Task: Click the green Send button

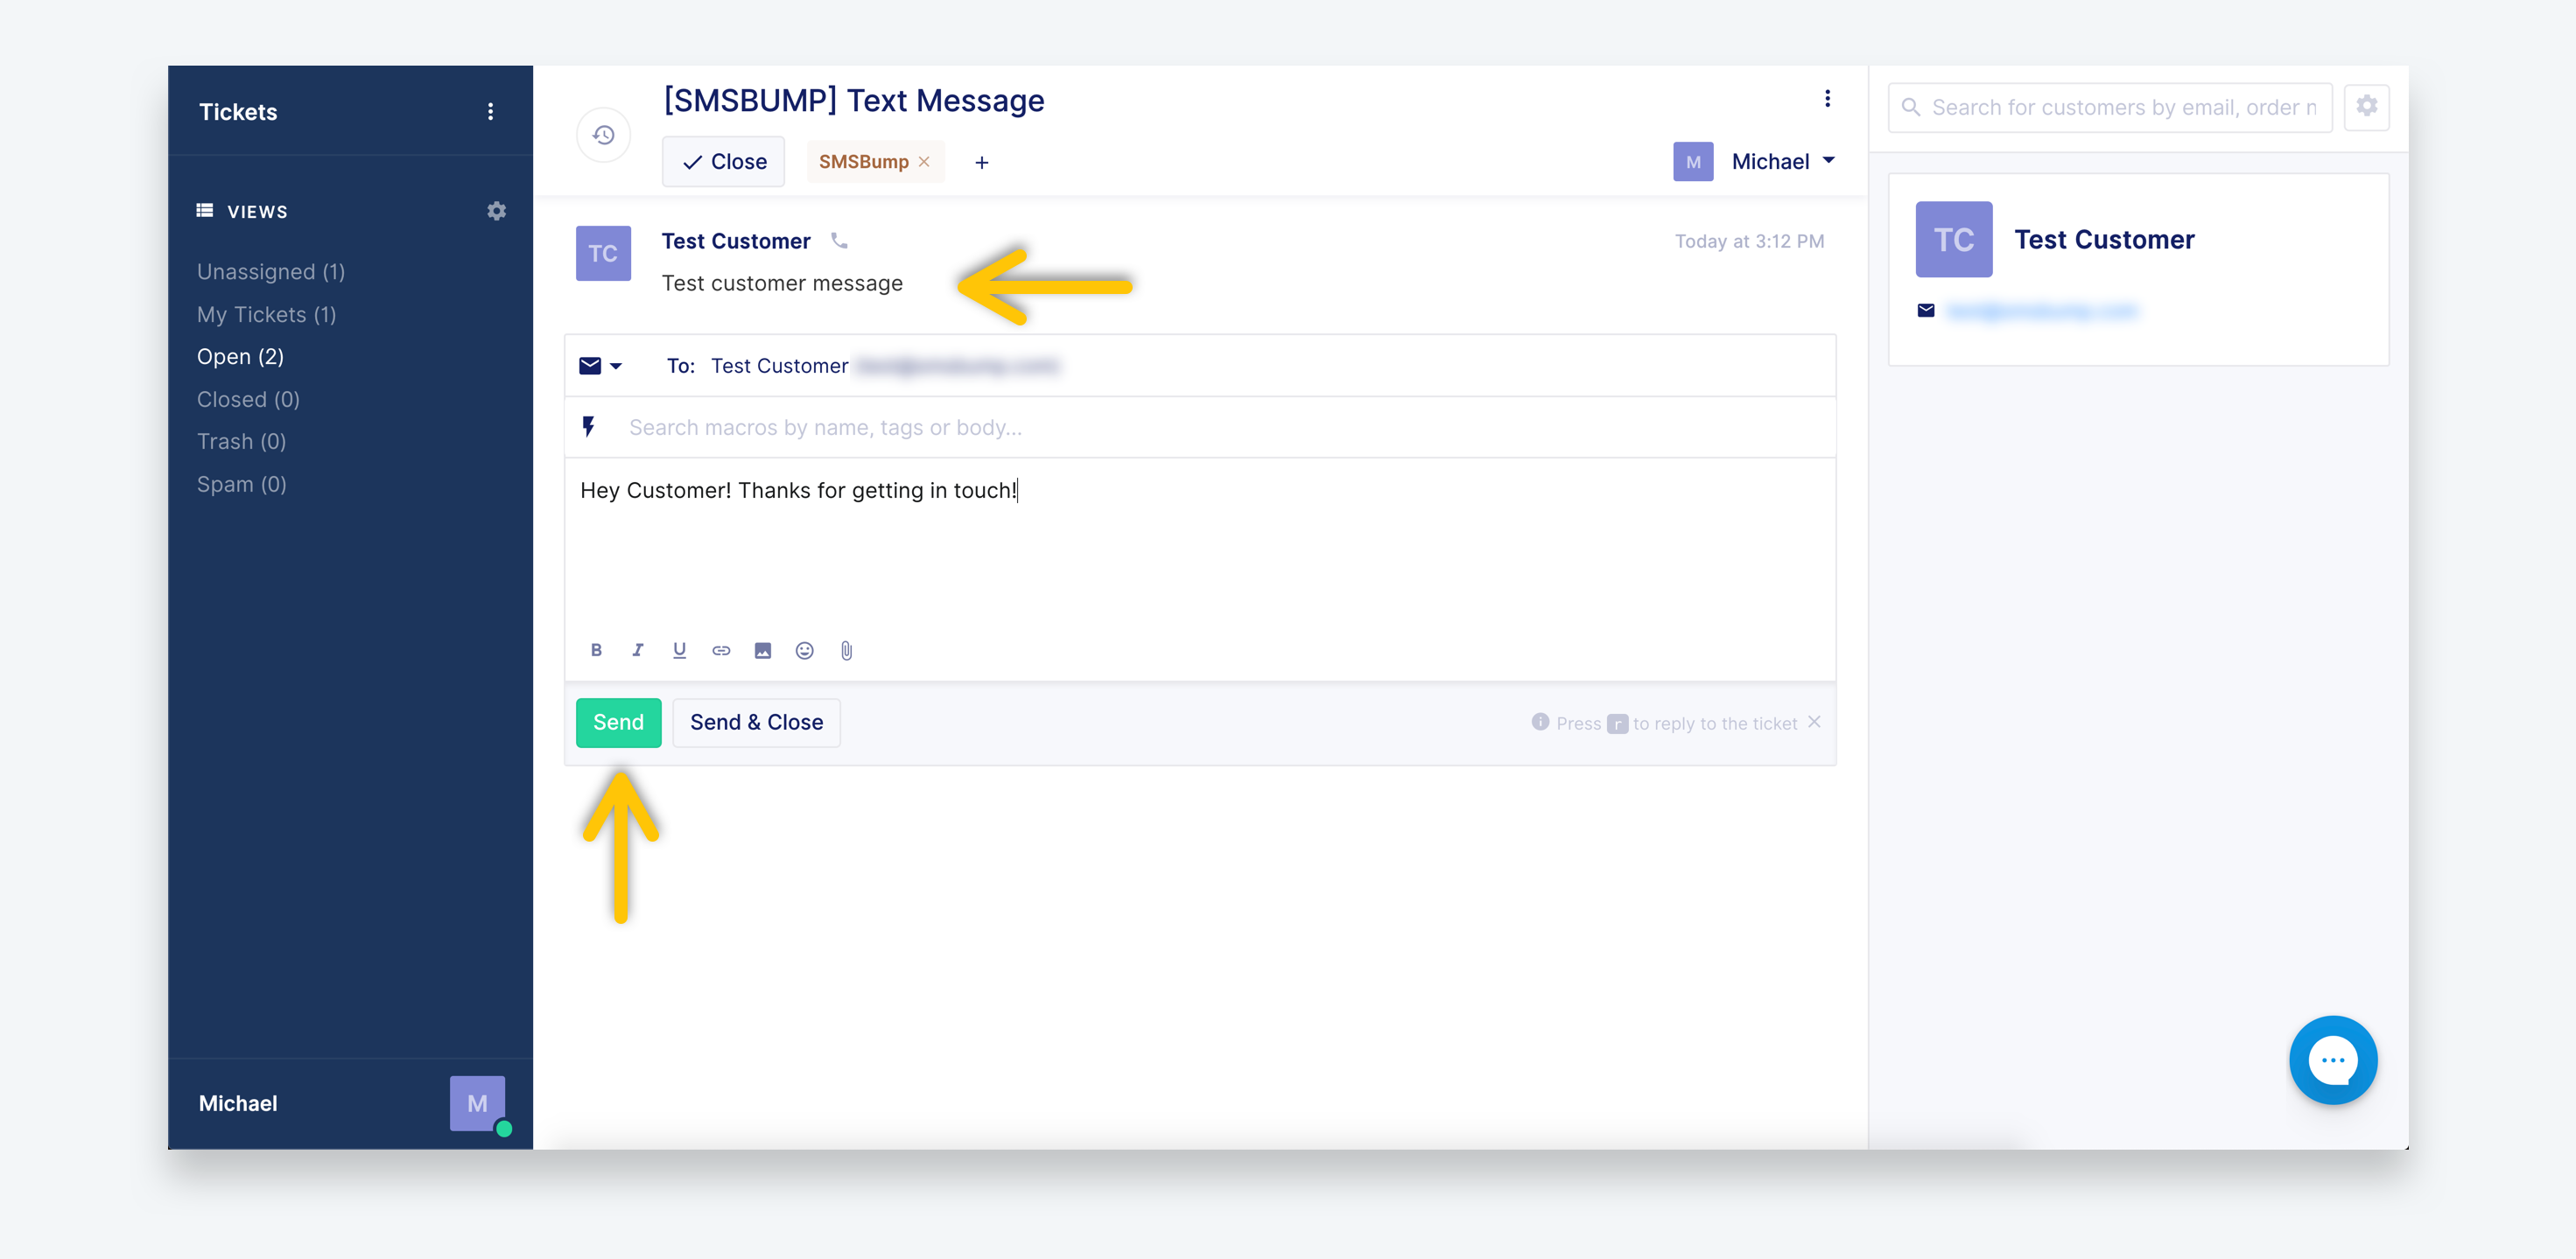Action: click(618, 722)
